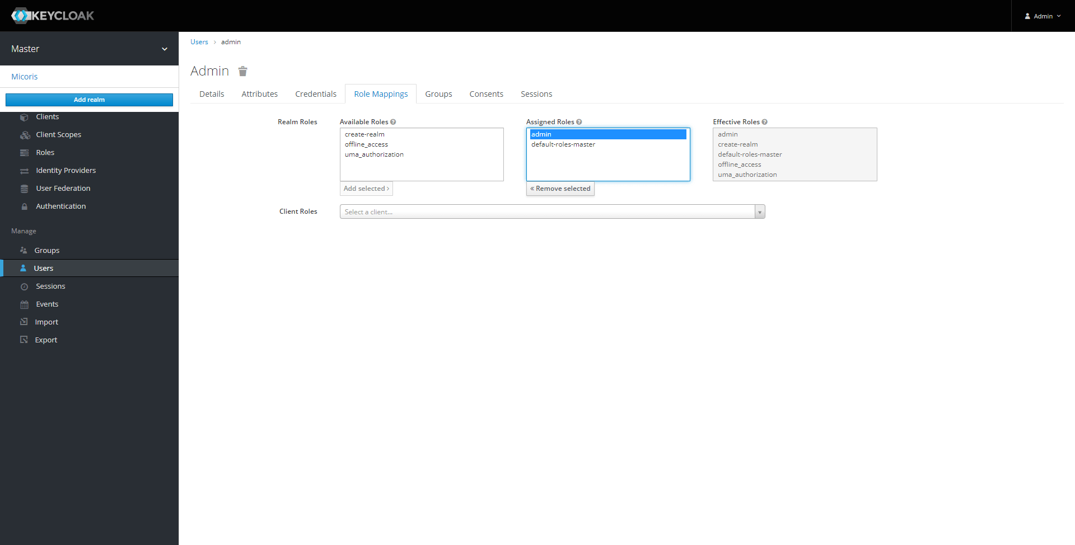The image size is (1075, 545).
Task: Switch to the user Sessions tab
Action: (536, 94)
